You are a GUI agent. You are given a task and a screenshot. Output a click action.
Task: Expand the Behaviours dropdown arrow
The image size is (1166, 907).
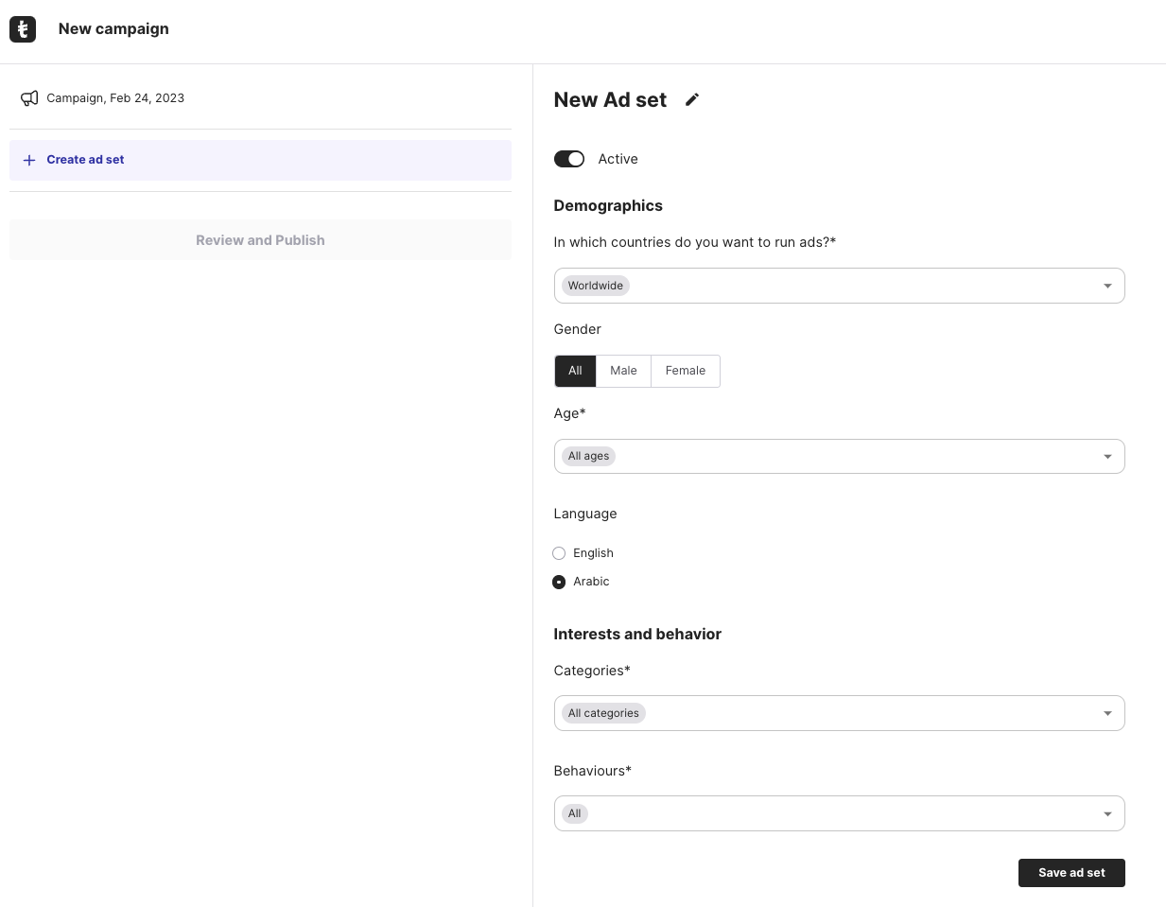tap(1107, 813)
